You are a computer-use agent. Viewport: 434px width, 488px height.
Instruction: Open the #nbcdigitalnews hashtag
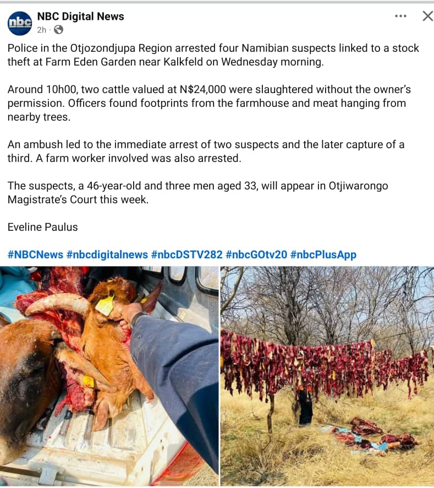pos(107,254)
